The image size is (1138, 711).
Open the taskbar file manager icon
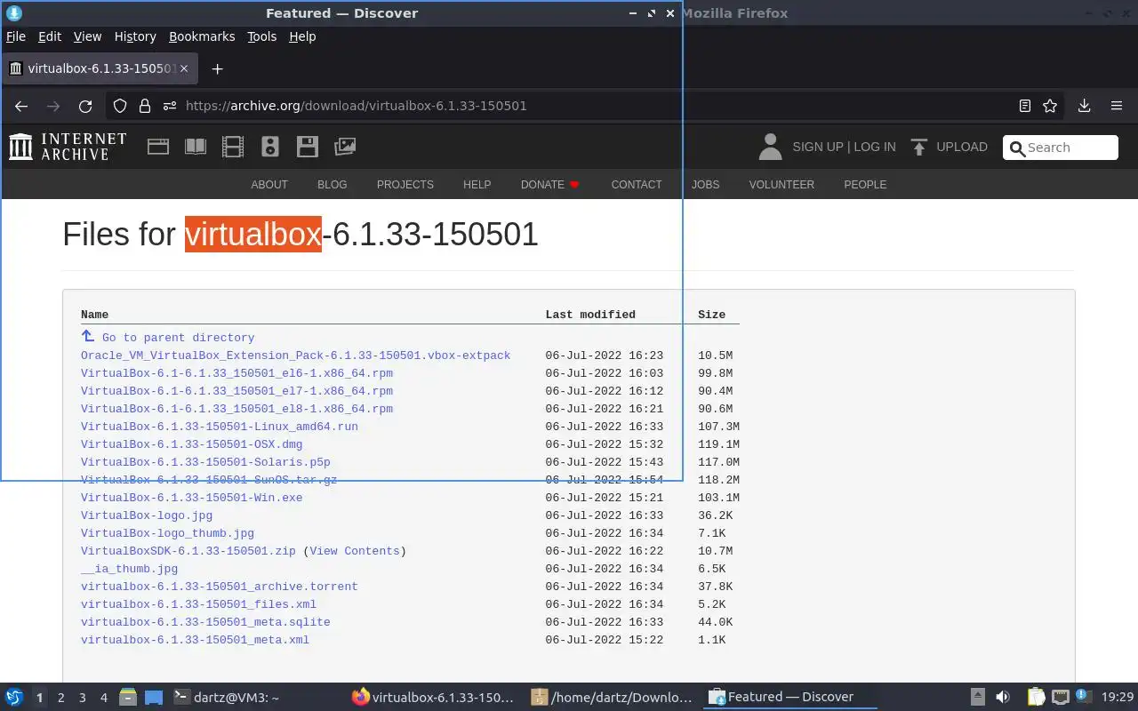(128, 697)
